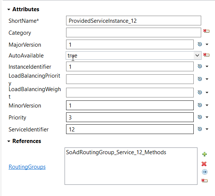The image size is (215, 196).
Task: Collapse the References section
Action: point(9,141)
